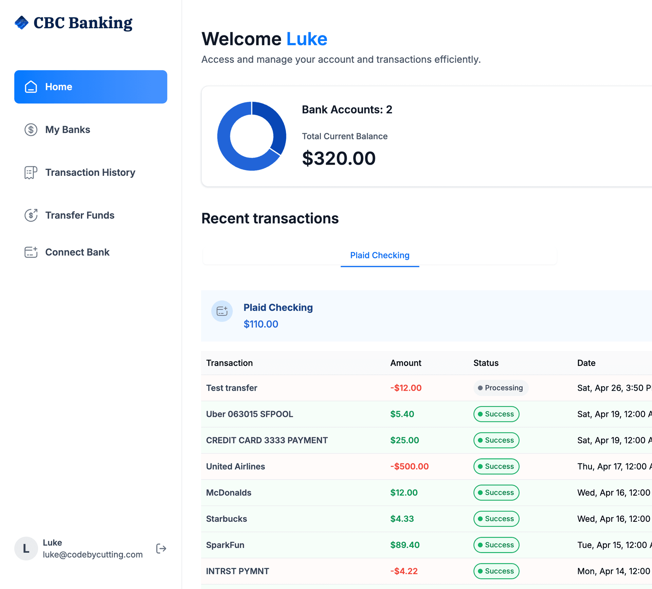Click the CBC Banking diamond logo icon
652x589 pixels.
point(21,23)
